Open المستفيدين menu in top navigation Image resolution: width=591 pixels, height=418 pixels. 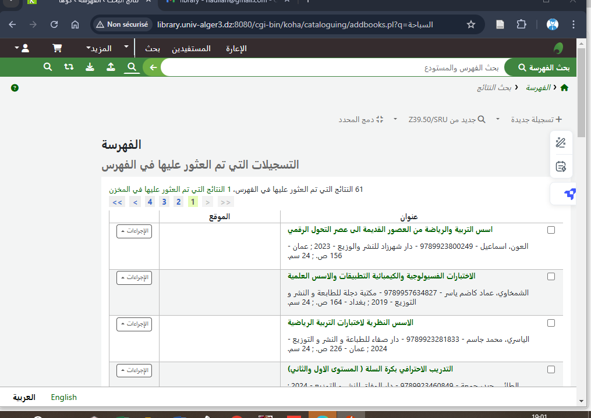[191, 48]
